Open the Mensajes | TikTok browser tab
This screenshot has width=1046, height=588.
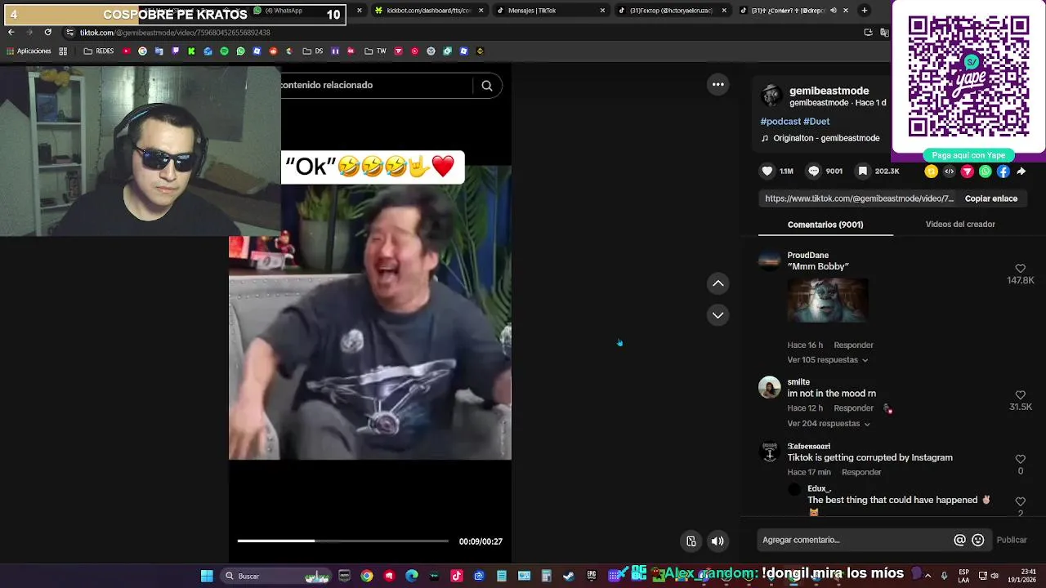(x=551, y=11)
